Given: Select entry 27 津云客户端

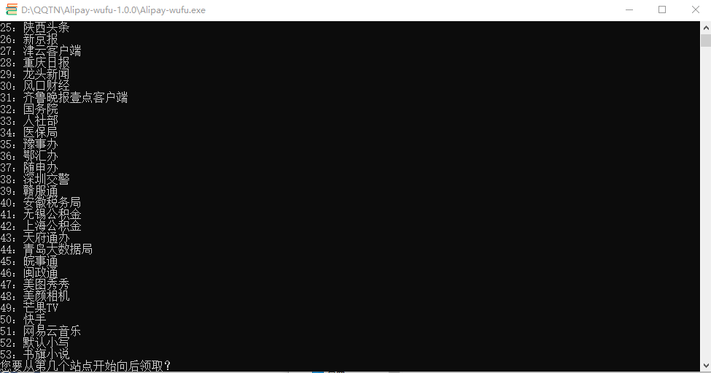Looking at the screenshot, I should [x=51, y=51].
